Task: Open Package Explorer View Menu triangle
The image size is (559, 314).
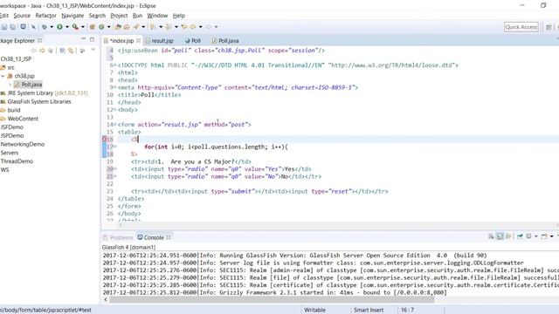Action: click(93, 50)
